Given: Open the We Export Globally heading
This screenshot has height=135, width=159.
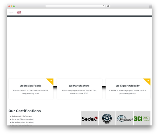Looking at the screenshot, I should tap(128, 86).
